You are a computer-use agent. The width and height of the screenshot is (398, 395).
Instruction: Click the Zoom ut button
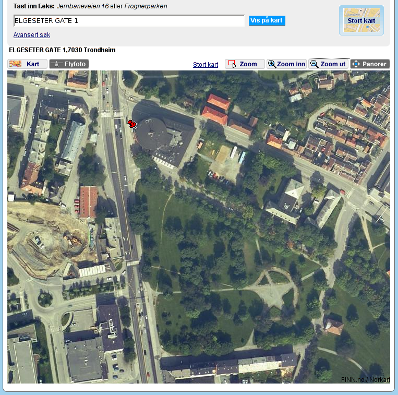[329, 64]
